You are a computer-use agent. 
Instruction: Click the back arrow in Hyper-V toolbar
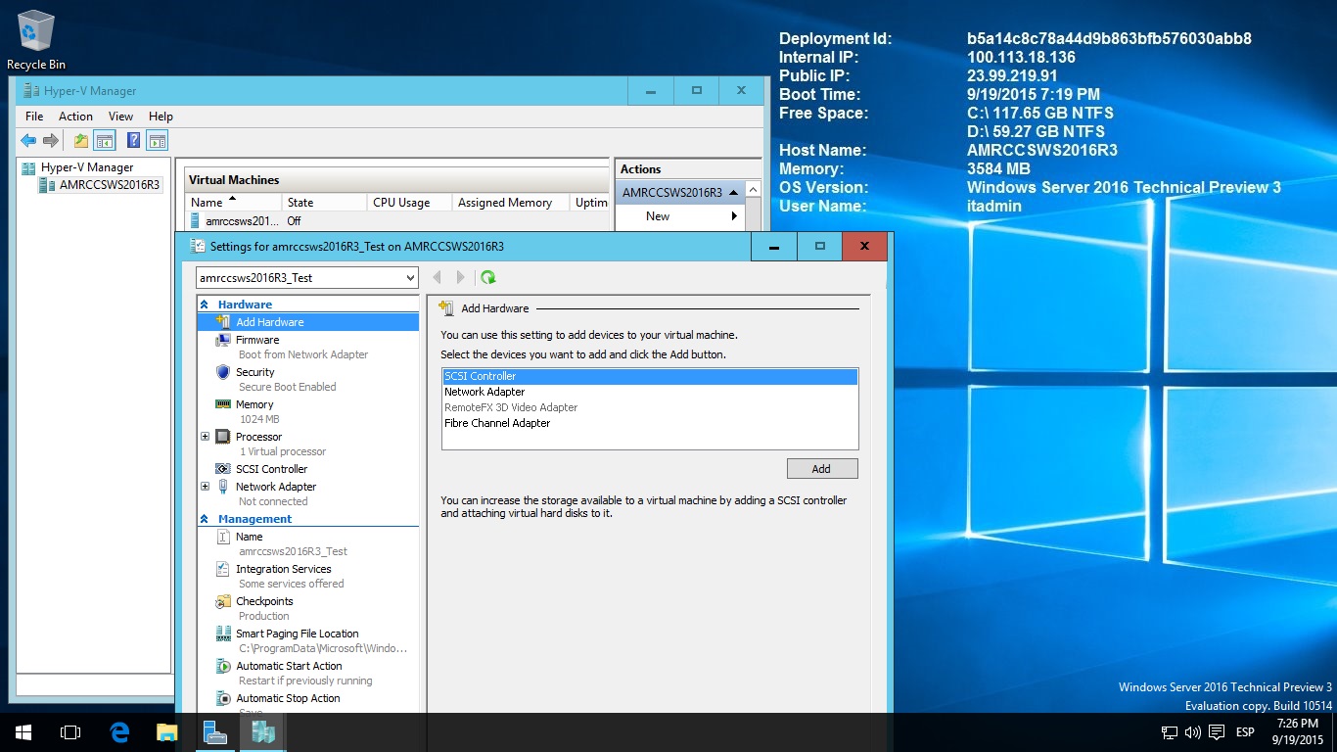pos(28,141)
